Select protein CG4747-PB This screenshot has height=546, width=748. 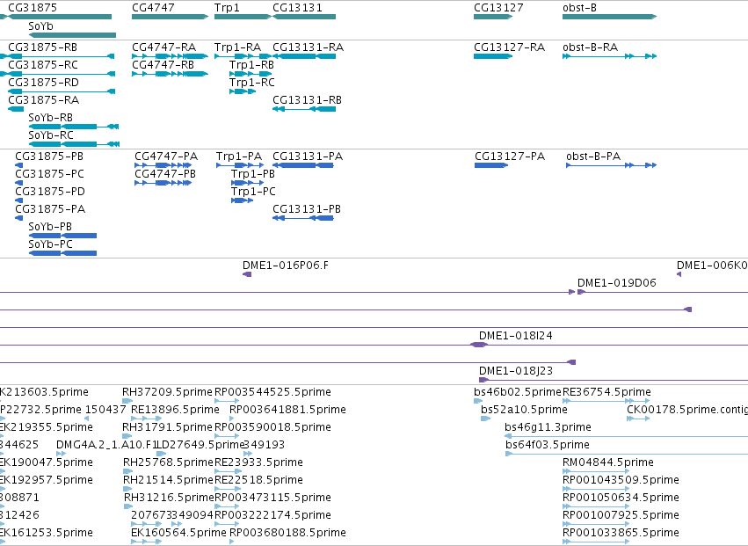tap(163, 183)
